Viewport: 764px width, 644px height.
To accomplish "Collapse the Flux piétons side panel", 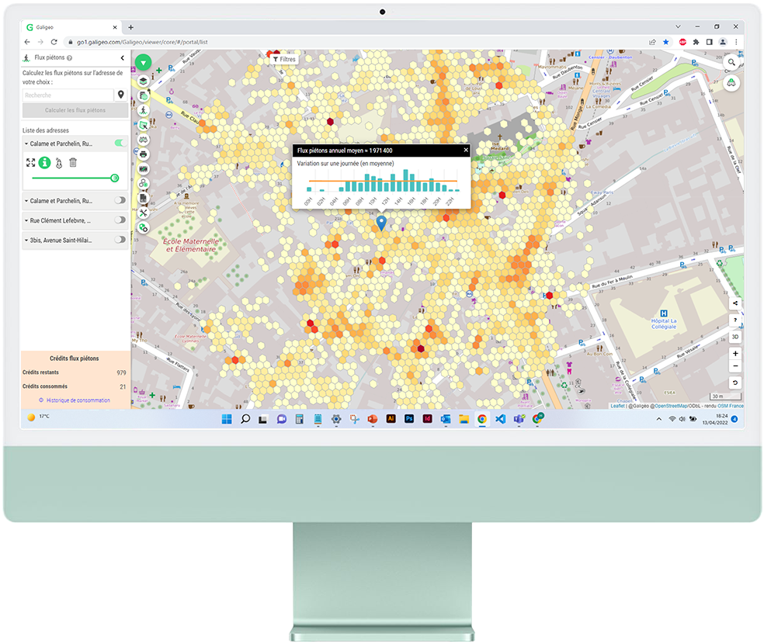I will (122, 58).
